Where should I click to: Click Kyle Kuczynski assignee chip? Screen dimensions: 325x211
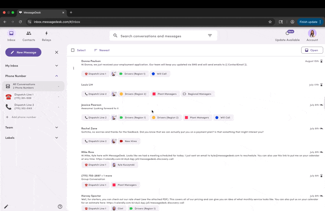(124, 165)
